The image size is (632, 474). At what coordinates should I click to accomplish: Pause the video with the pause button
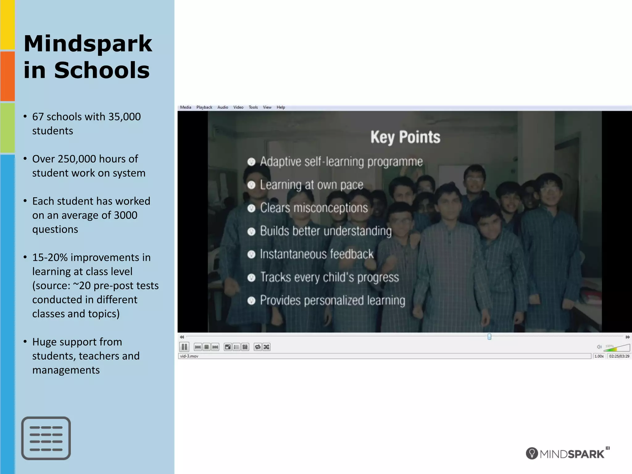(x=184, y=347)
